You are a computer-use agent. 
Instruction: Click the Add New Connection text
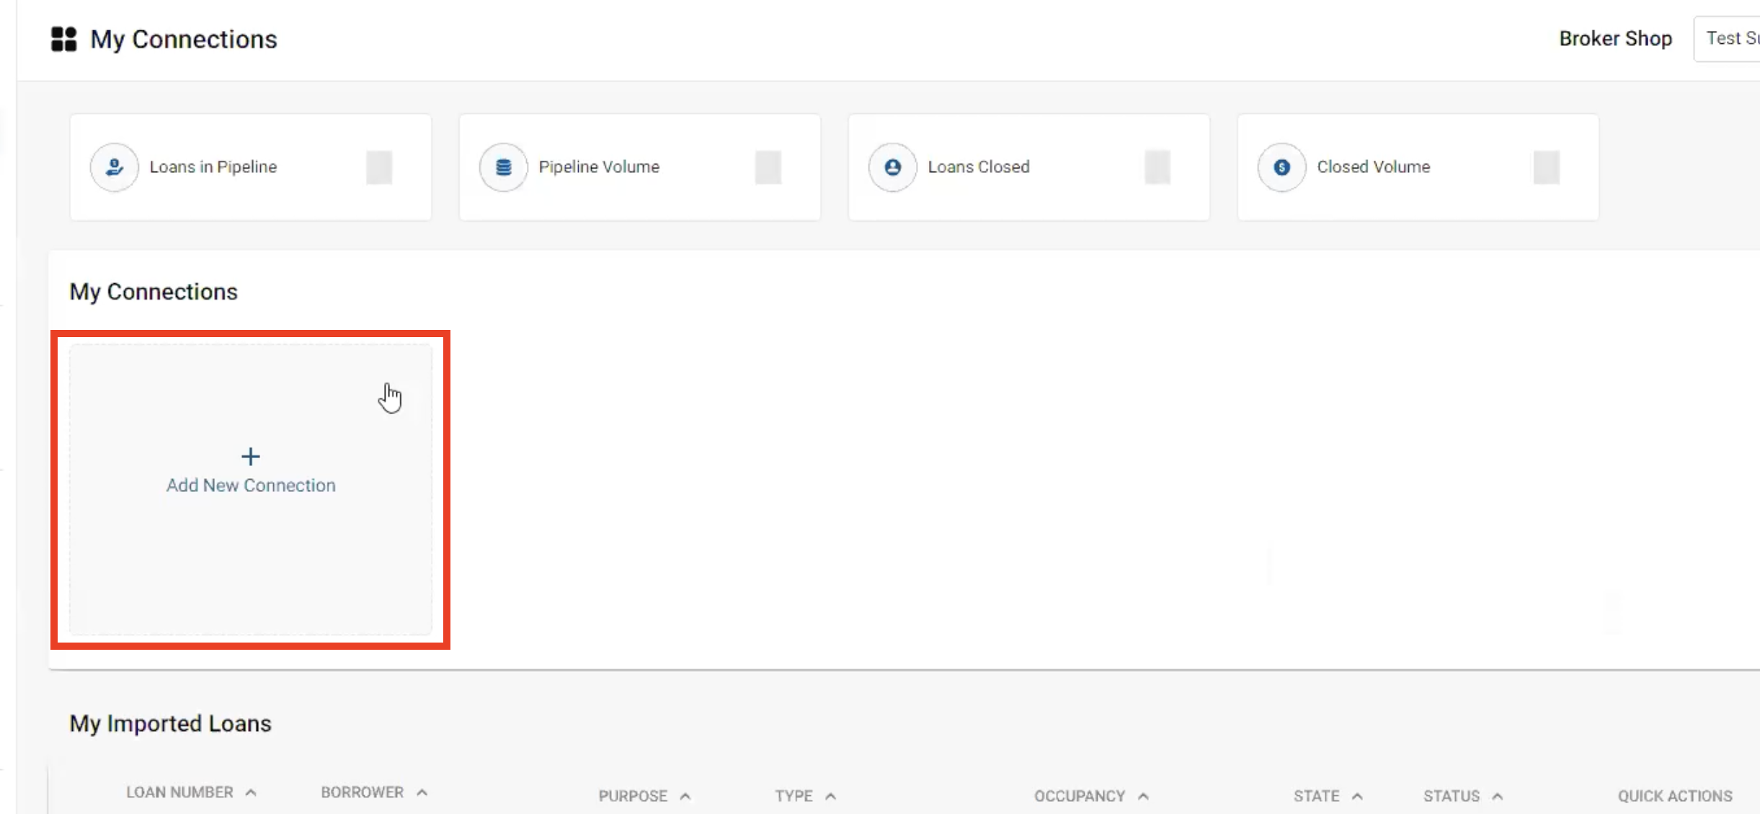[251, 486]
